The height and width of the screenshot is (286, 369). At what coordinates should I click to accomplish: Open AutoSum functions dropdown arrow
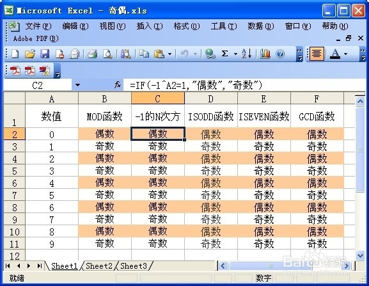point(235,54)
